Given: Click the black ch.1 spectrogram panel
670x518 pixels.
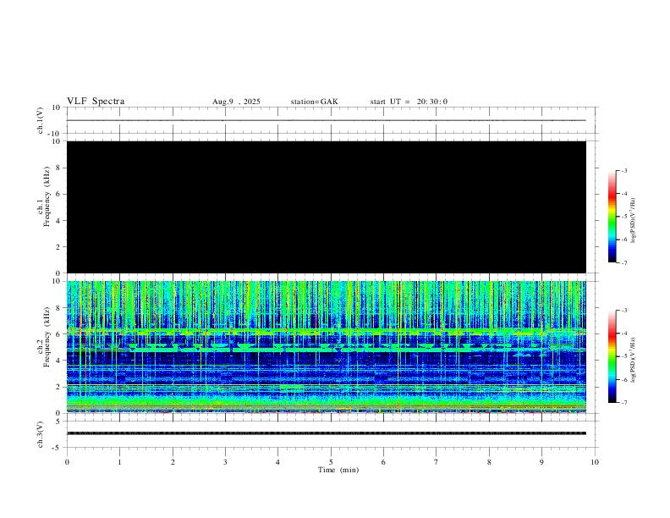Looking at the screenshot, I should (326, 207).
